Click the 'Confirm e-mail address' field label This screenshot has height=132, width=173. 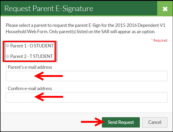[30, 89]
